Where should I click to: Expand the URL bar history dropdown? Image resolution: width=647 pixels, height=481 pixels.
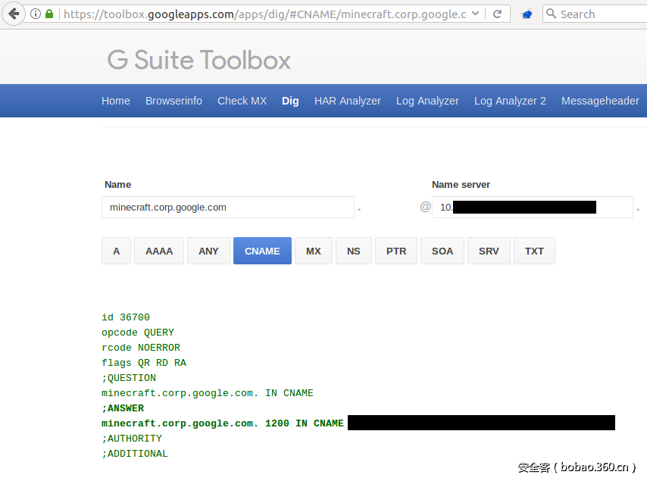(475, 14)
